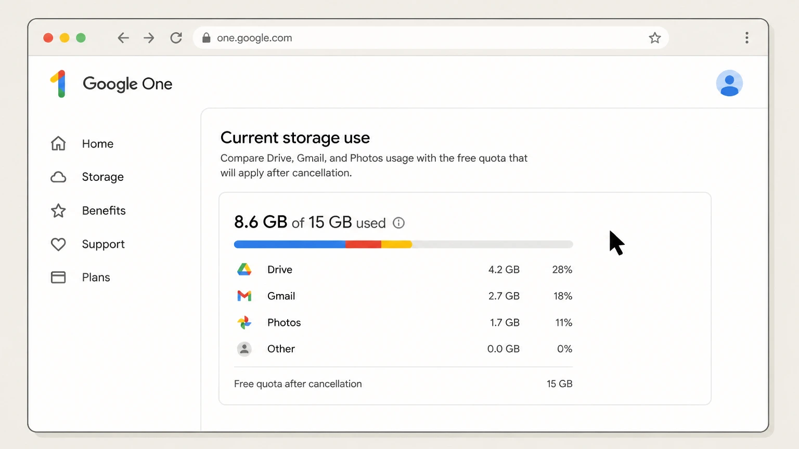Click the Current storage use heading
This screenshot has width=799, height=449.
tap(295, 138)
